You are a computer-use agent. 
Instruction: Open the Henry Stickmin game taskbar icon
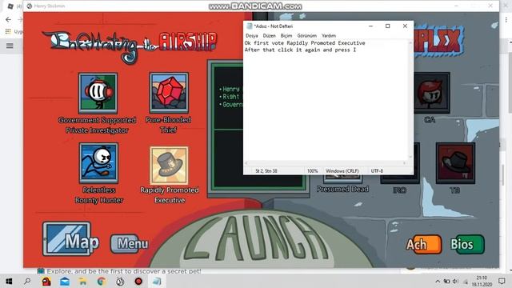[x=120, y=281]
